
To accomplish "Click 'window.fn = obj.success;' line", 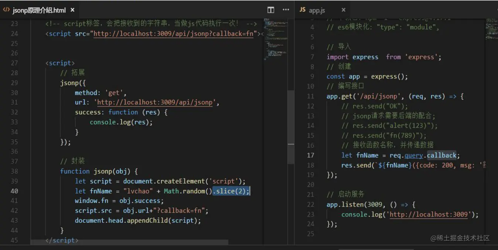I will click(119, 201).
